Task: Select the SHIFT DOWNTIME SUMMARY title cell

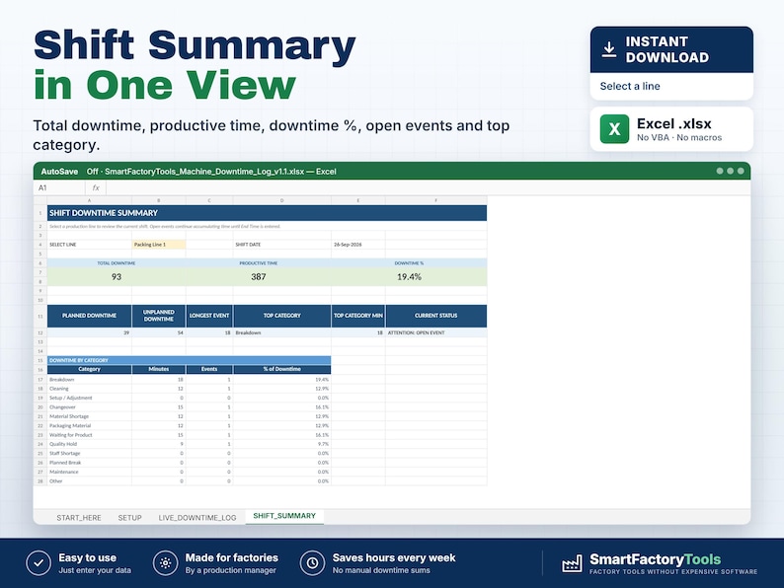Action: coord(267,213)
